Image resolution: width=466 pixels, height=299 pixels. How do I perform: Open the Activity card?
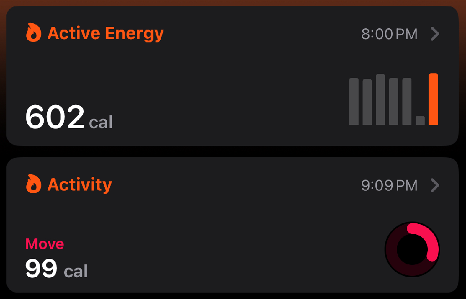click(x=233, y=225)
